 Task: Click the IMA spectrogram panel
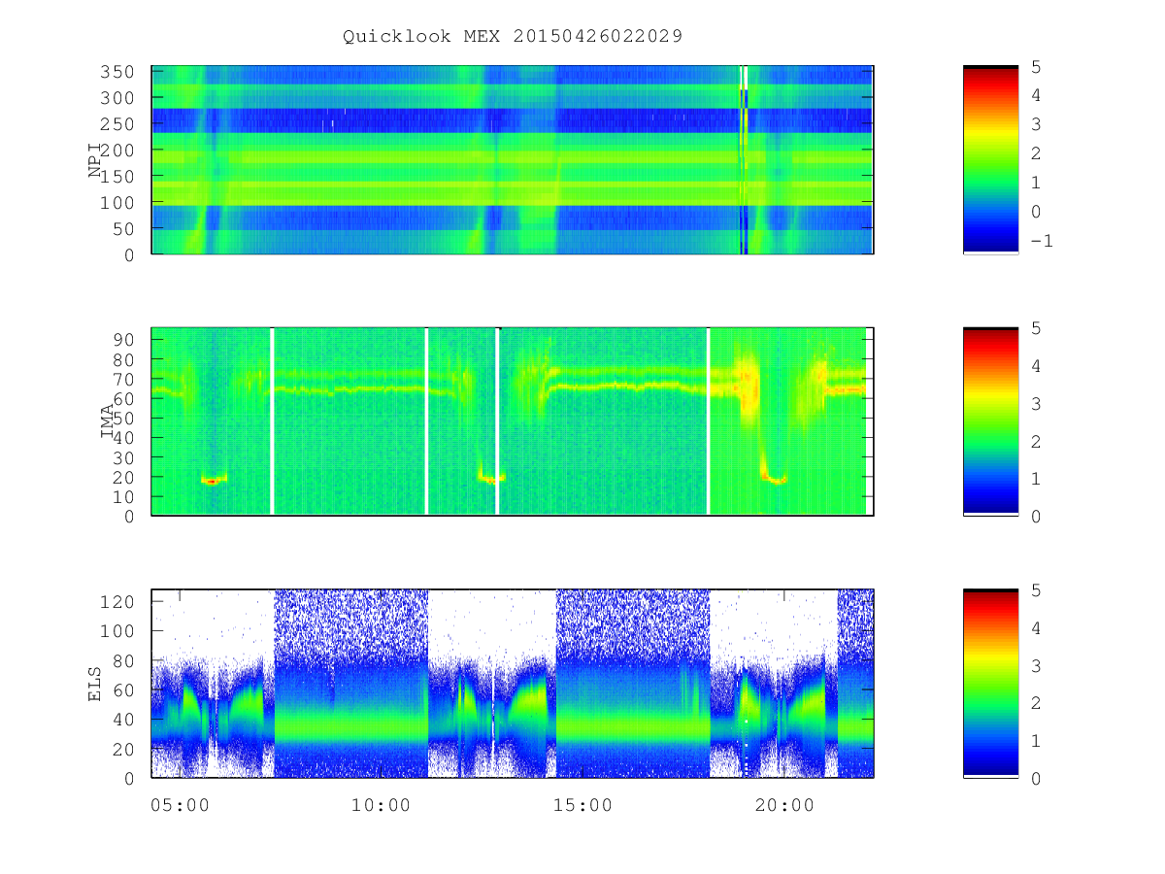tap(513, 421)
